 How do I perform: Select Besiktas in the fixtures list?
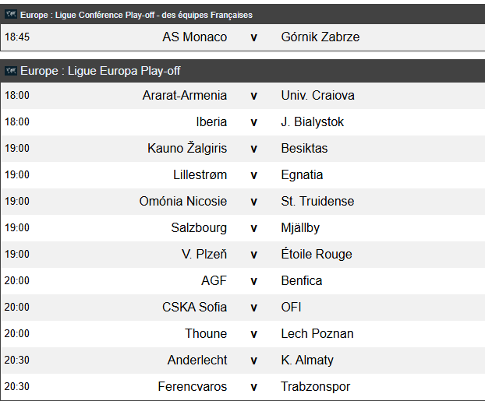point(304,148)
